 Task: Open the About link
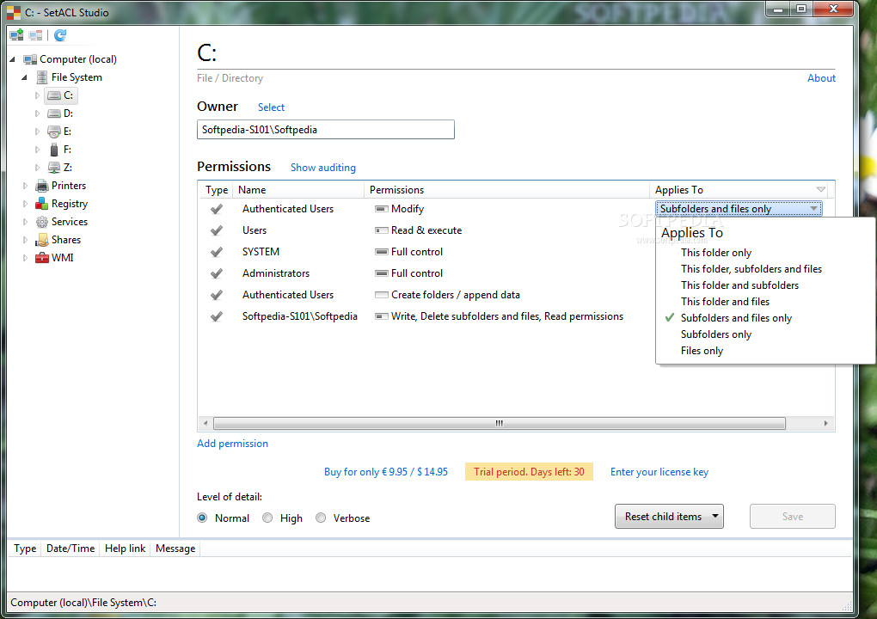[821, 78]
